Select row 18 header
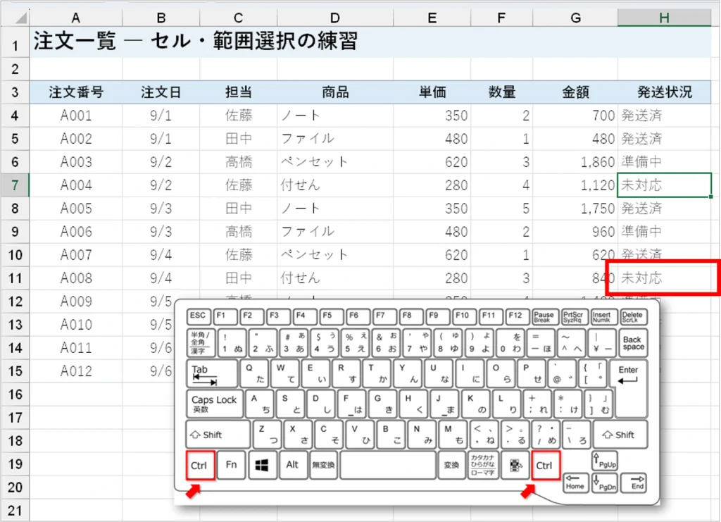The image size is (721, 522). [x=15, y=440]
